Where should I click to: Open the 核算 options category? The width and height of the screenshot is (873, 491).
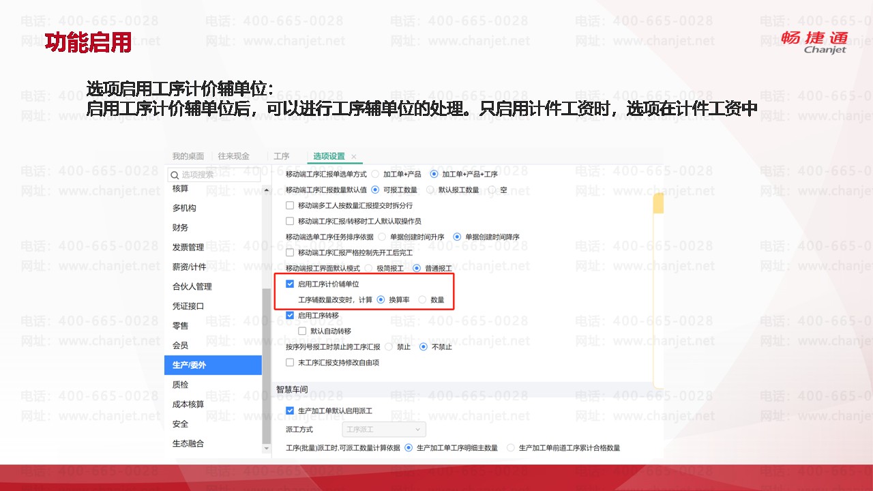click(x=180, y=188)
